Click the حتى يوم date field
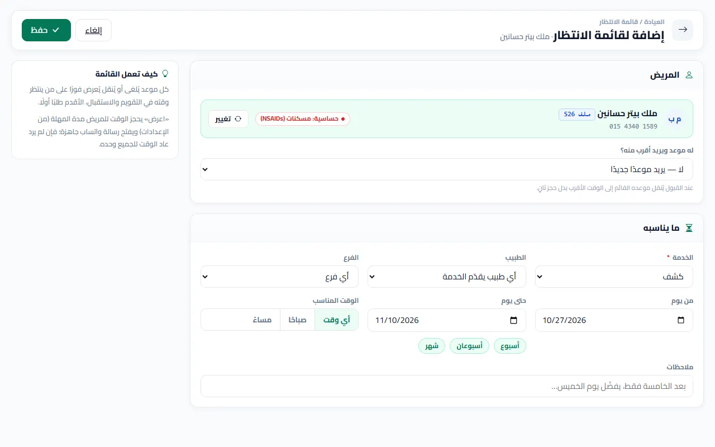 tap(447, 320)
